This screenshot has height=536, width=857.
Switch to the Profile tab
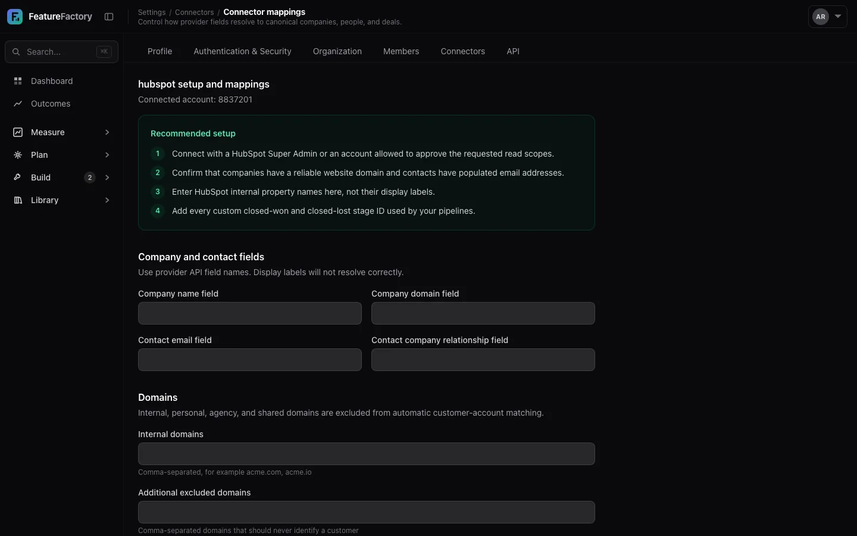coord(160,51)
